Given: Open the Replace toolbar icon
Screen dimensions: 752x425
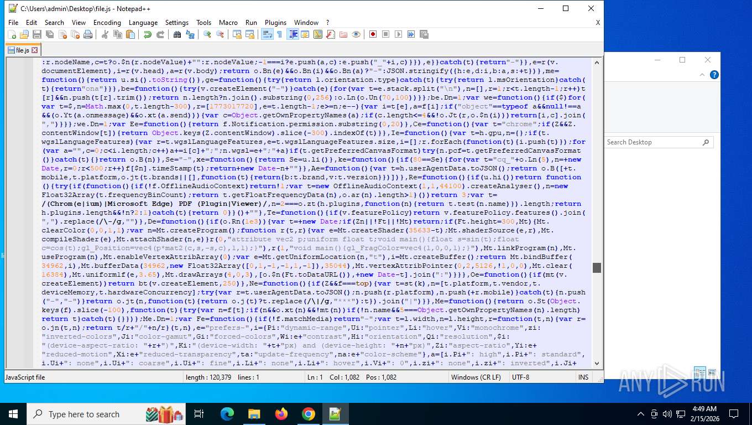Looking at the screenshot, I should click(x=190, y=34).
